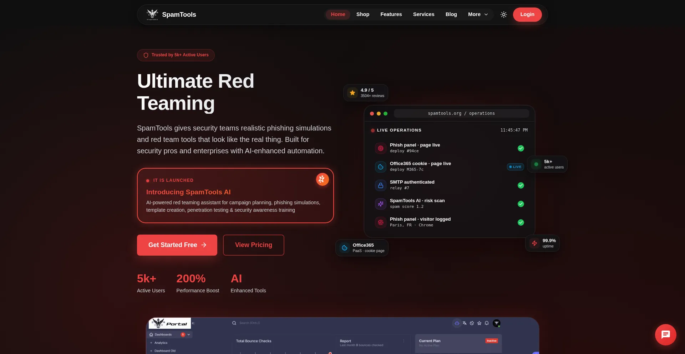The height and width of the screenshot is (354, 685).
Task: Go to the Home nav item
Action: coord(338,14)
